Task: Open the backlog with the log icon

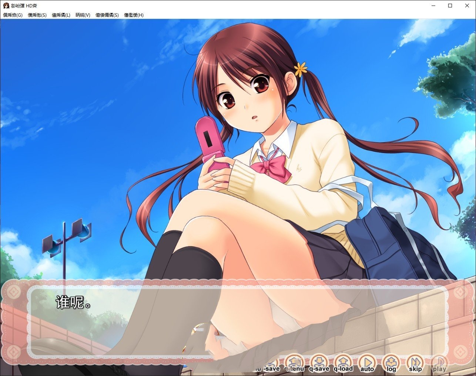Action: (391, 363)
